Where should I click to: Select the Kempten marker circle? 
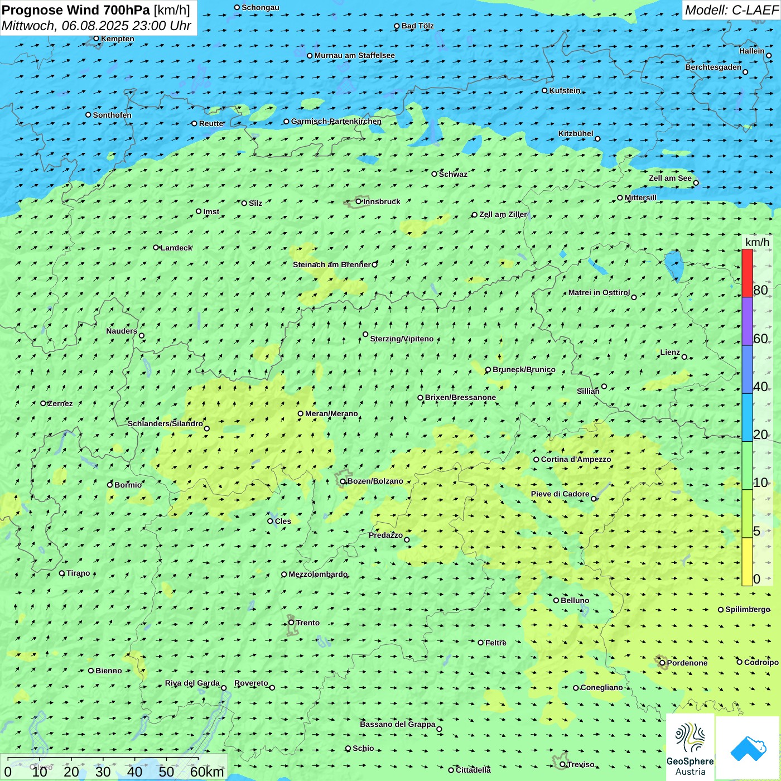click(97, 38)
